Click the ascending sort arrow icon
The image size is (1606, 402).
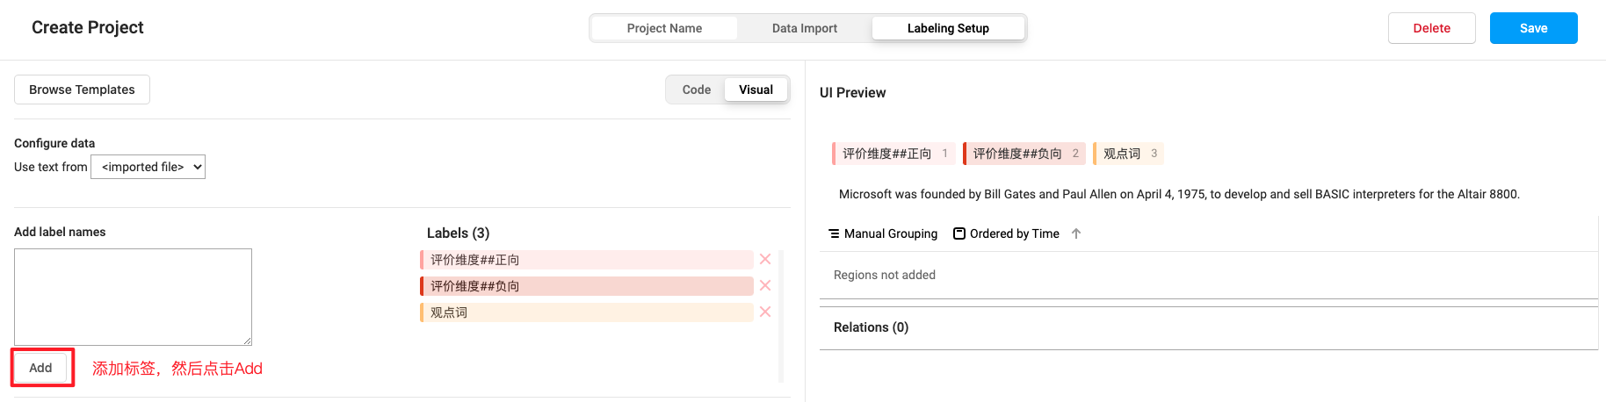1076,233
